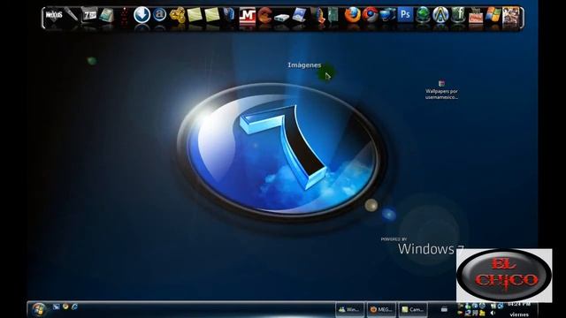Click the taskbar clock showing viernes
566x318 pixels.
519,310
